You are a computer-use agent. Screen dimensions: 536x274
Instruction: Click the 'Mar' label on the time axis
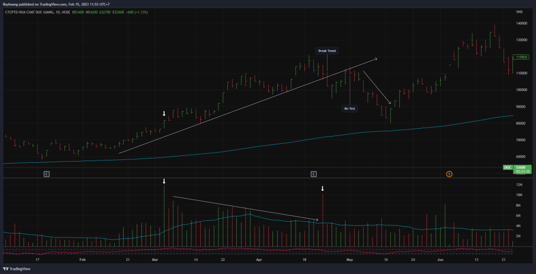click(155, 259)
